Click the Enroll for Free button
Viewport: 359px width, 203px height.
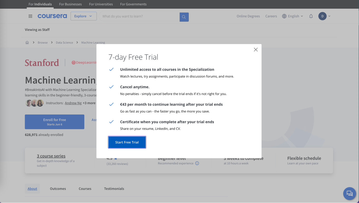(55, 122)
